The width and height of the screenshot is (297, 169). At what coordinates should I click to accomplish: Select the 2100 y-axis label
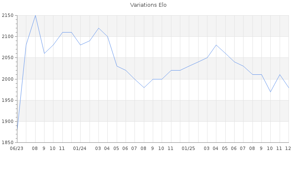[x=7, y=37]
